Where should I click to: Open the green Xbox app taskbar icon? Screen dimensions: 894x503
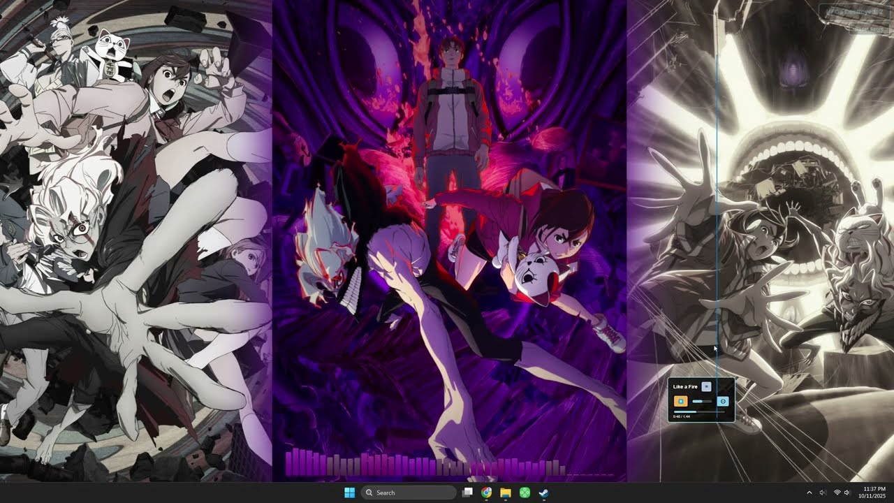525,493
